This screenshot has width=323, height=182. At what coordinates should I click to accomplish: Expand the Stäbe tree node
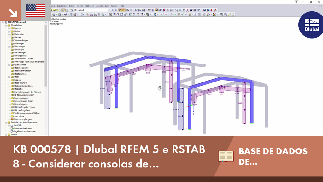tap(9, 77)
